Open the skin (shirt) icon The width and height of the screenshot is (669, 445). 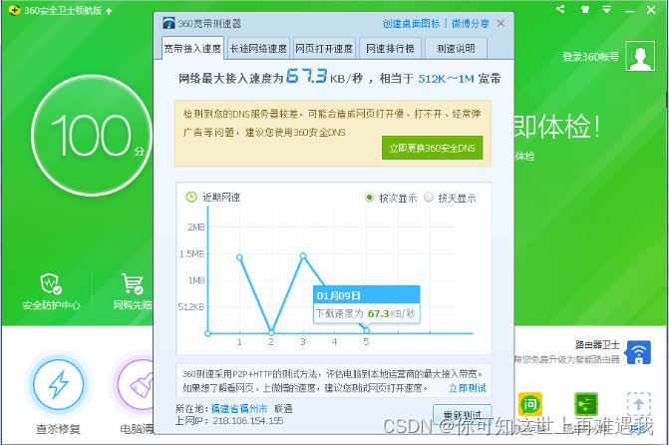coord(585,9)
